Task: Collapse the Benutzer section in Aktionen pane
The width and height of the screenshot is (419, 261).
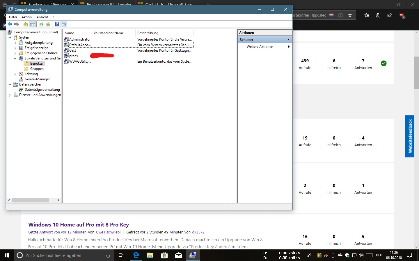Action: [288, 40]
